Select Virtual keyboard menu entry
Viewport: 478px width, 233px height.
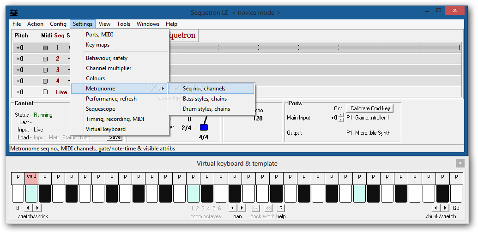click(x=120, y=129)
